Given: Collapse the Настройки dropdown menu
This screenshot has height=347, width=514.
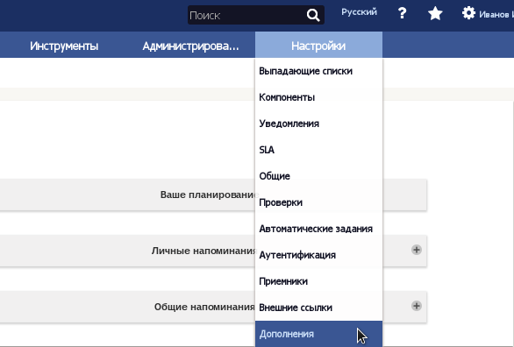Looking at the screenshot, I should 318,46.
